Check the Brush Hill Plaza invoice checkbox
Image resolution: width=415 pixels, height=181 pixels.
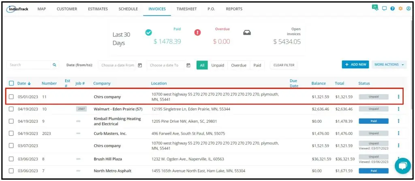click(x=11, y=159)
